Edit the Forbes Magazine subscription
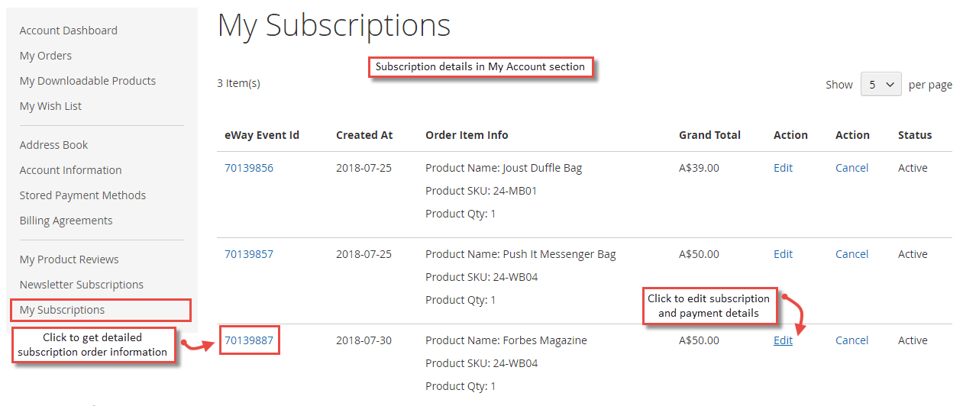The width and height of the screenshot is (963, 406). click(783, 340)
